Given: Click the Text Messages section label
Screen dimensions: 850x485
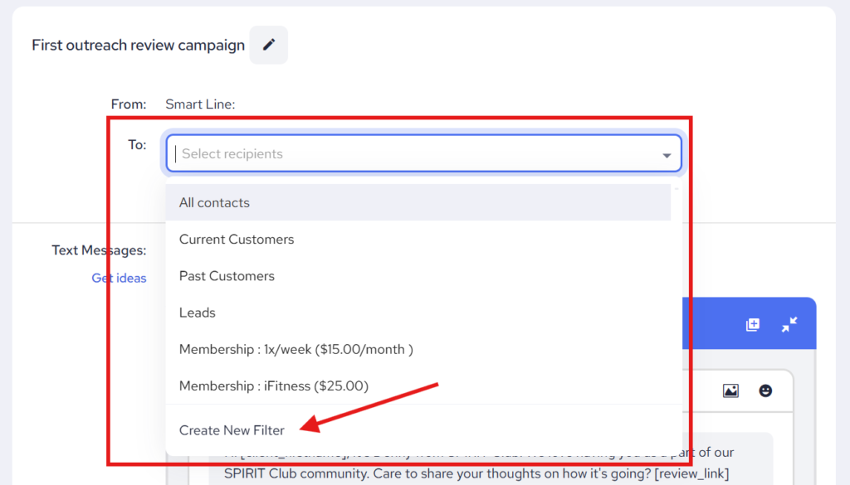Looking at the screenshot, I should coord(99,250).
